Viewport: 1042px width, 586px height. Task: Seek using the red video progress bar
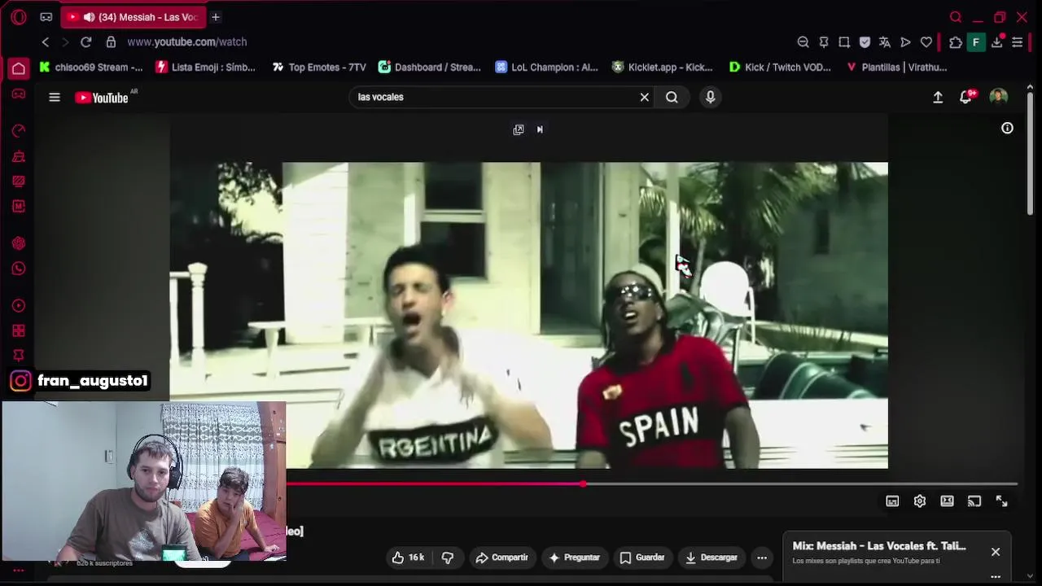pos(651,484)
